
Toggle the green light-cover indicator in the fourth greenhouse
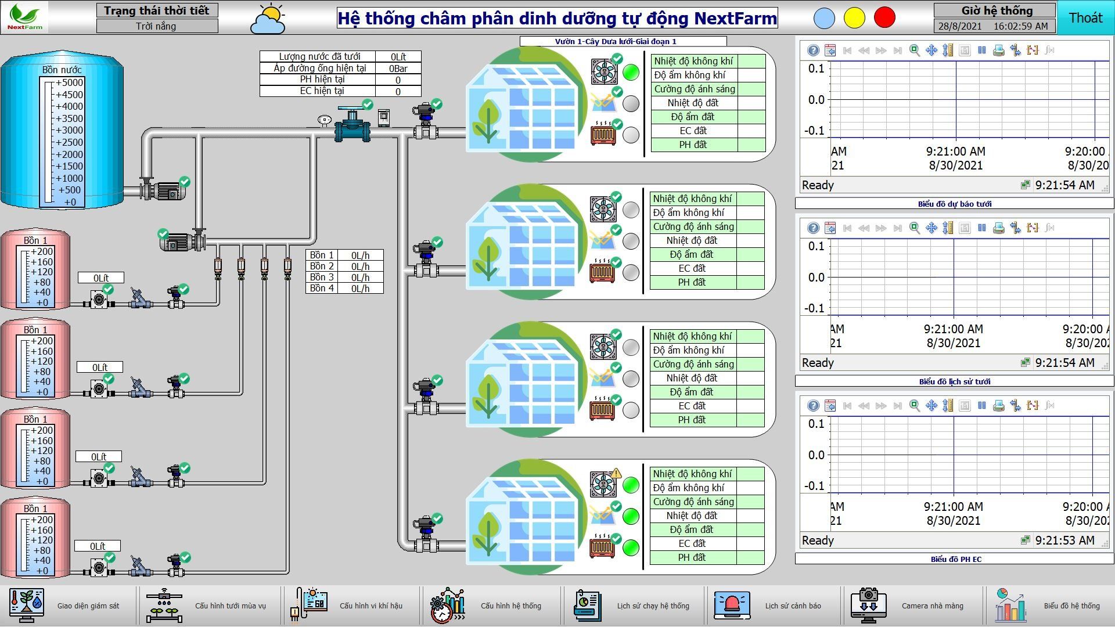[x=631, y=516]
